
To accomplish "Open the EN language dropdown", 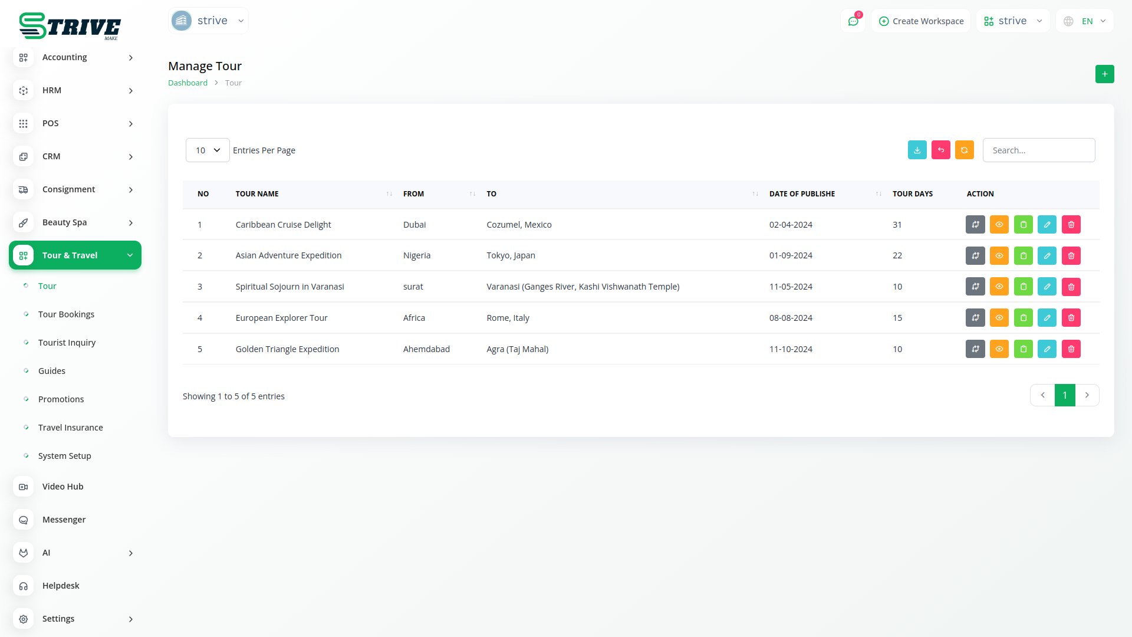I will (1086, 21).
